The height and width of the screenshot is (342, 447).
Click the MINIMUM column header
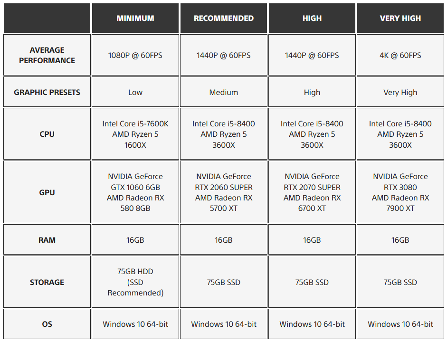click(135, 18)
